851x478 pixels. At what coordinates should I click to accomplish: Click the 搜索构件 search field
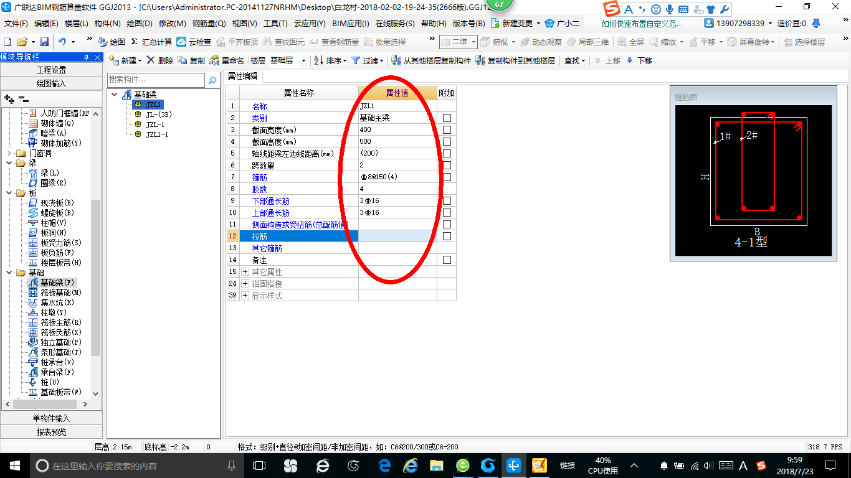tap(156, 80)
